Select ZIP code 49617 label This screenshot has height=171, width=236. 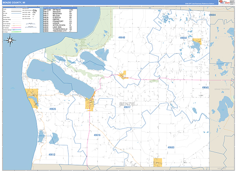(x=127, y=107)
